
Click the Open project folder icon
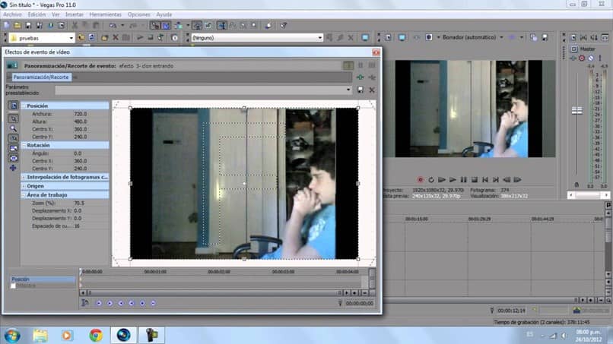click(17, 25)
